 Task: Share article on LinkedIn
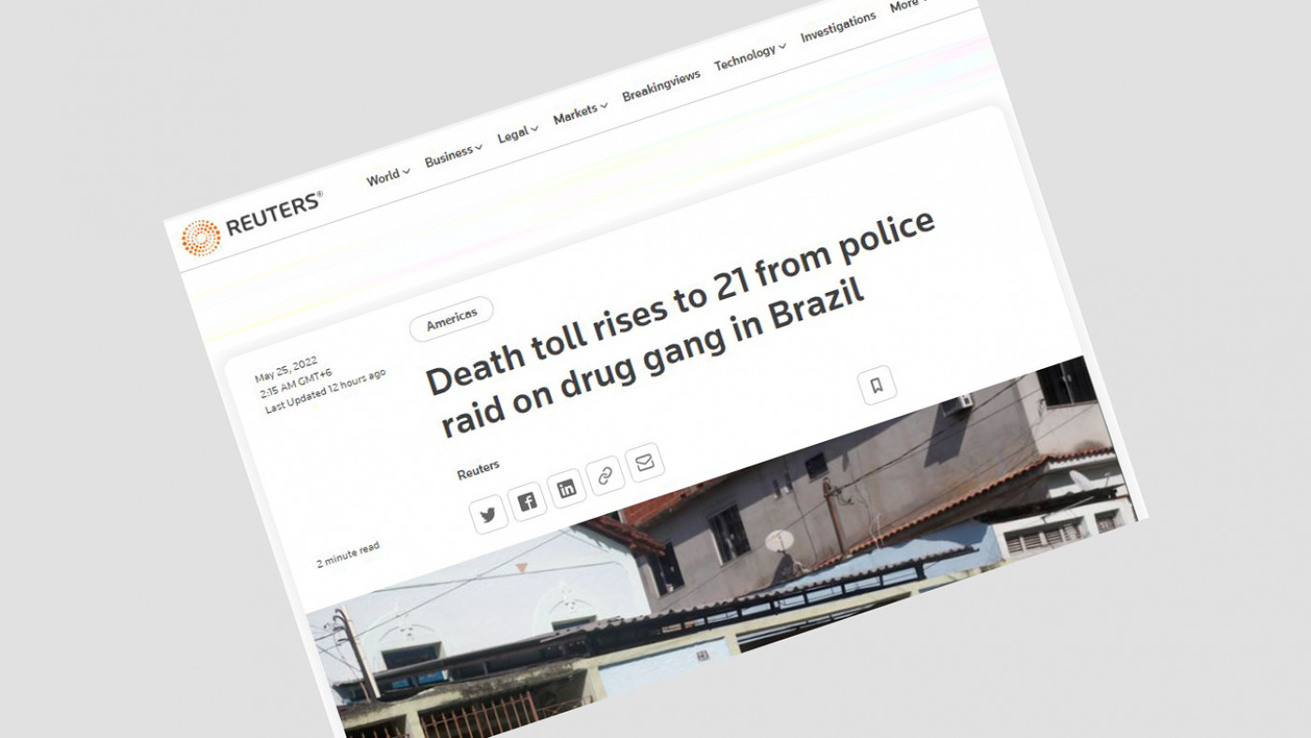pyautogui.click(x=567, y=489)
